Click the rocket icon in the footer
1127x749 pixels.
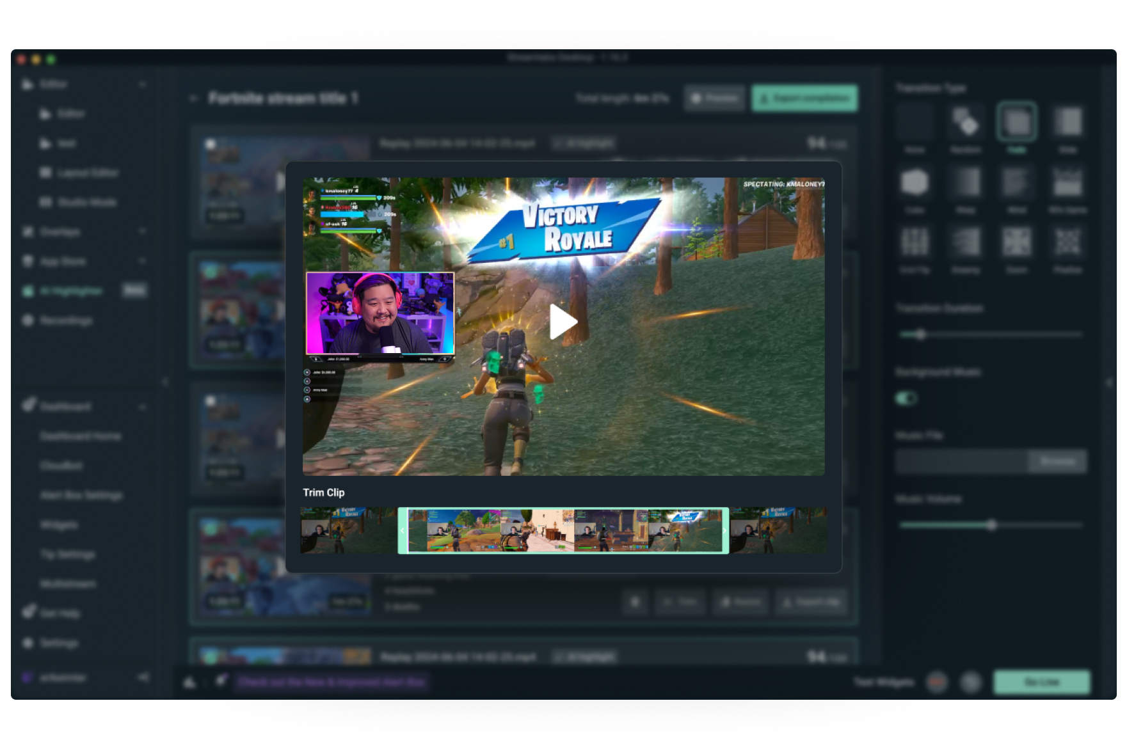(221, 681)
